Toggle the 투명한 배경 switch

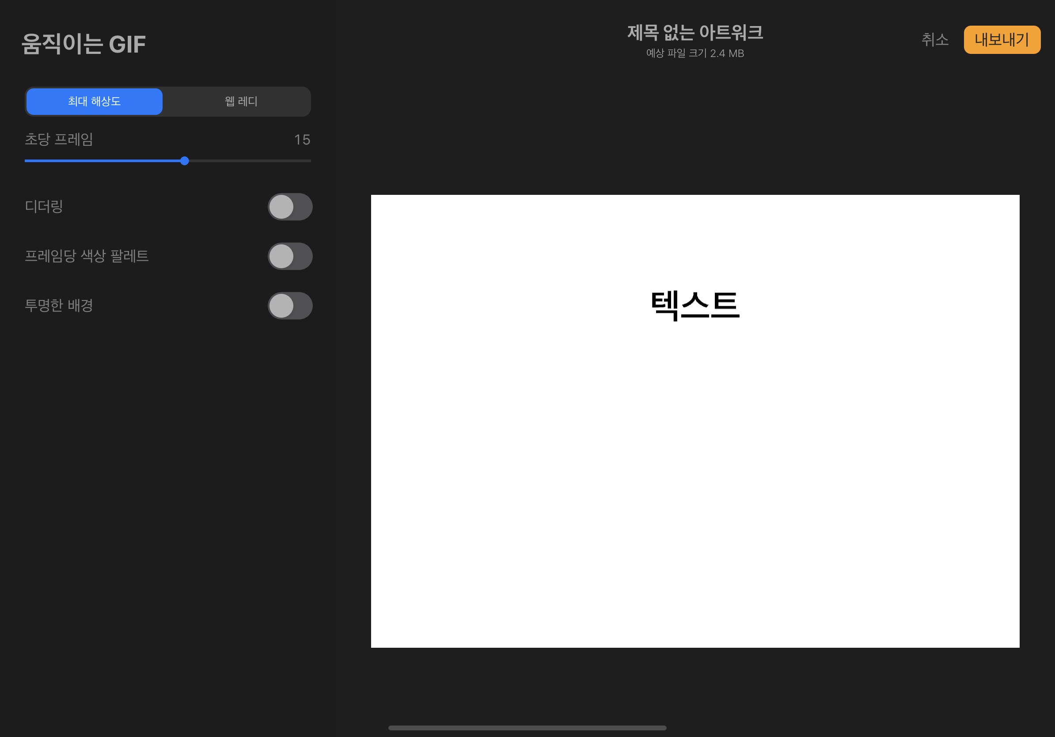[x=290, y=306]
